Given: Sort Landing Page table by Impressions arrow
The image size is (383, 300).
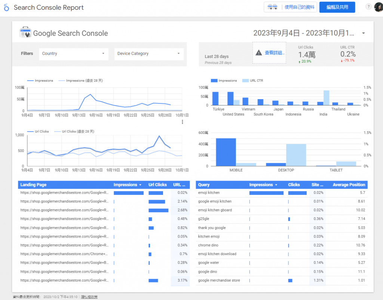Looking at the screenshot, I should 141,185.
